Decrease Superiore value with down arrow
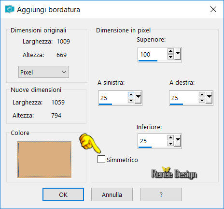 (170, 57)
